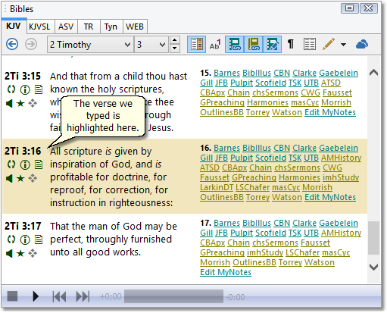Switch to the KJVSL tab
This screenshot has height=313, width=387.
(39, 27)
